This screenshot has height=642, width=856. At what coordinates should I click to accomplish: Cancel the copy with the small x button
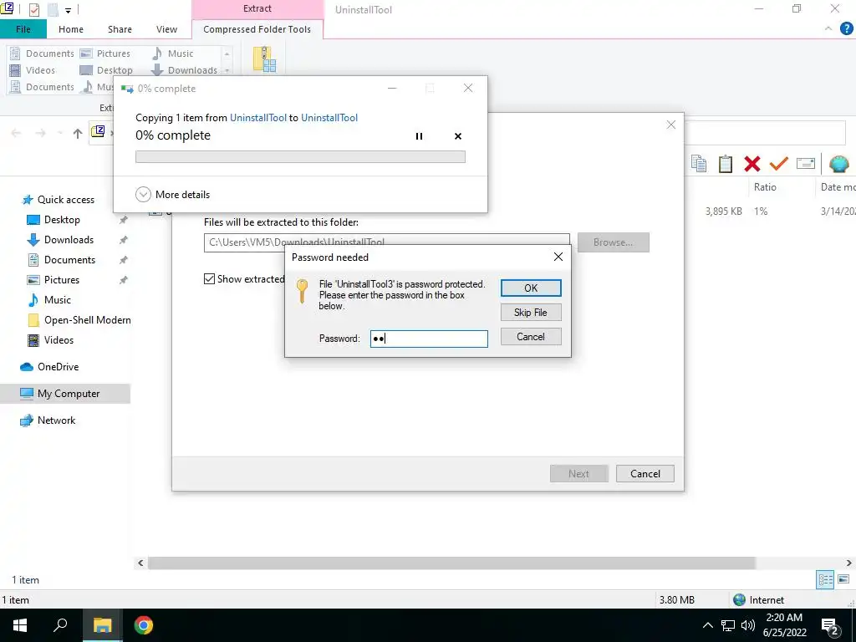(458, 136)
